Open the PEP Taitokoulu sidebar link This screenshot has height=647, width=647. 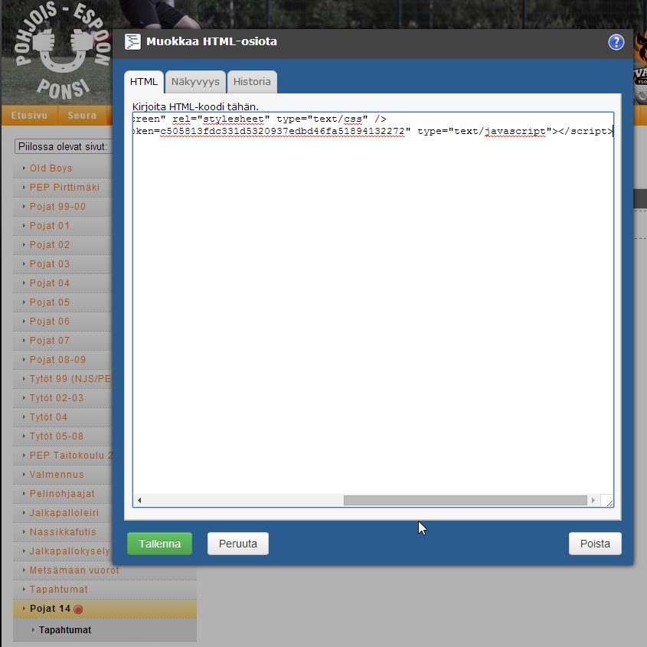click(71, 456)
